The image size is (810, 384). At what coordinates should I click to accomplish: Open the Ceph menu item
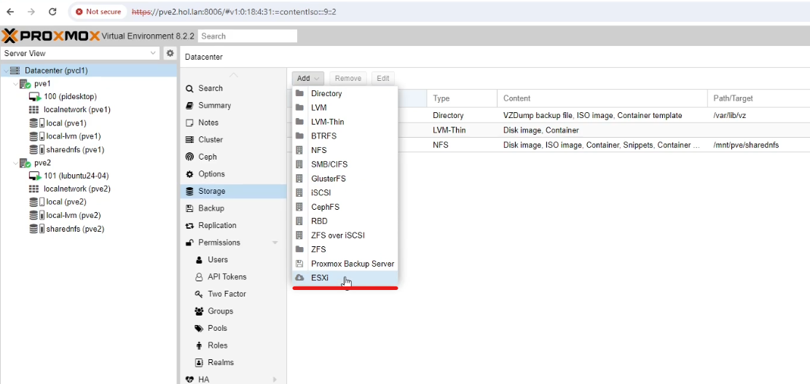(234, 157)
